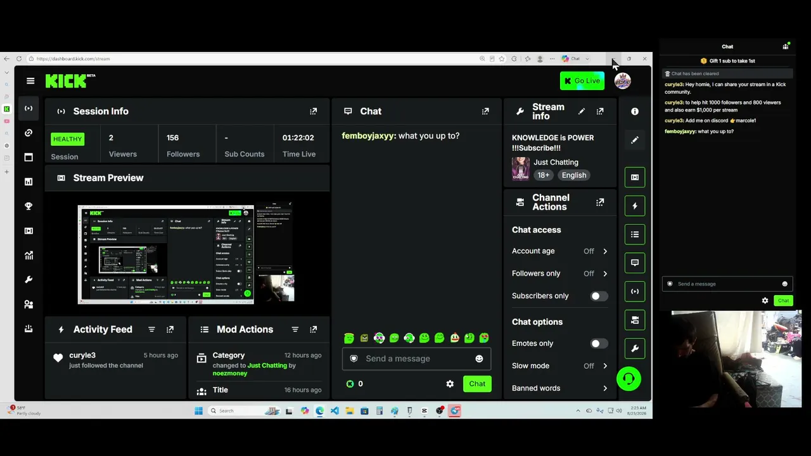Toggle the Emotes only switch

[599, 343]
